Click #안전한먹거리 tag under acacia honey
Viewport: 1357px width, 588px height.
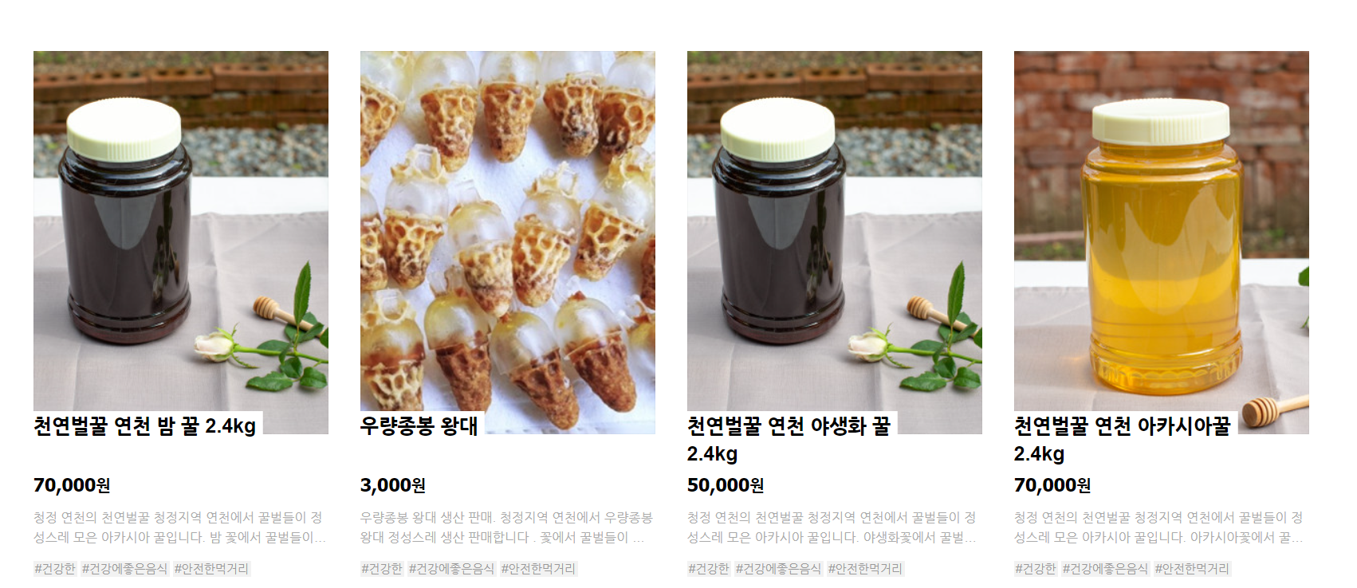[x=1193, y=569]
